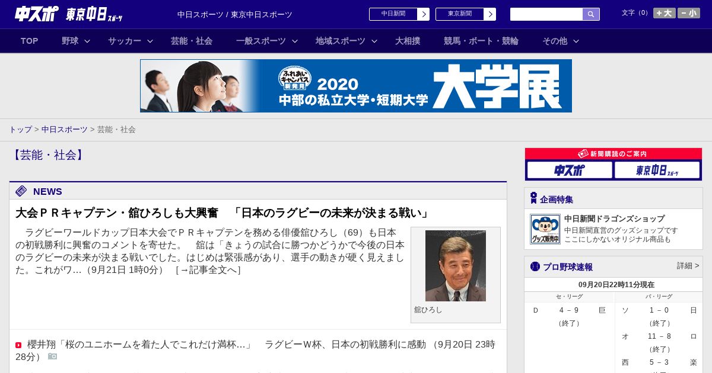This screenshot has height=373, width=712.
Task: Click camera icon beside 櫻井翔 article
Action: pyautogui.click(x=53, y=356)
